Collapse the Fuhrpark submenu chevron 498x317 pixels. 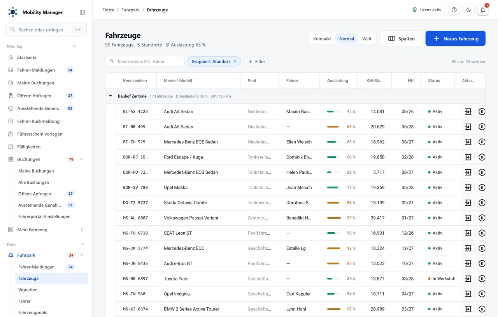tap(82, 255)
